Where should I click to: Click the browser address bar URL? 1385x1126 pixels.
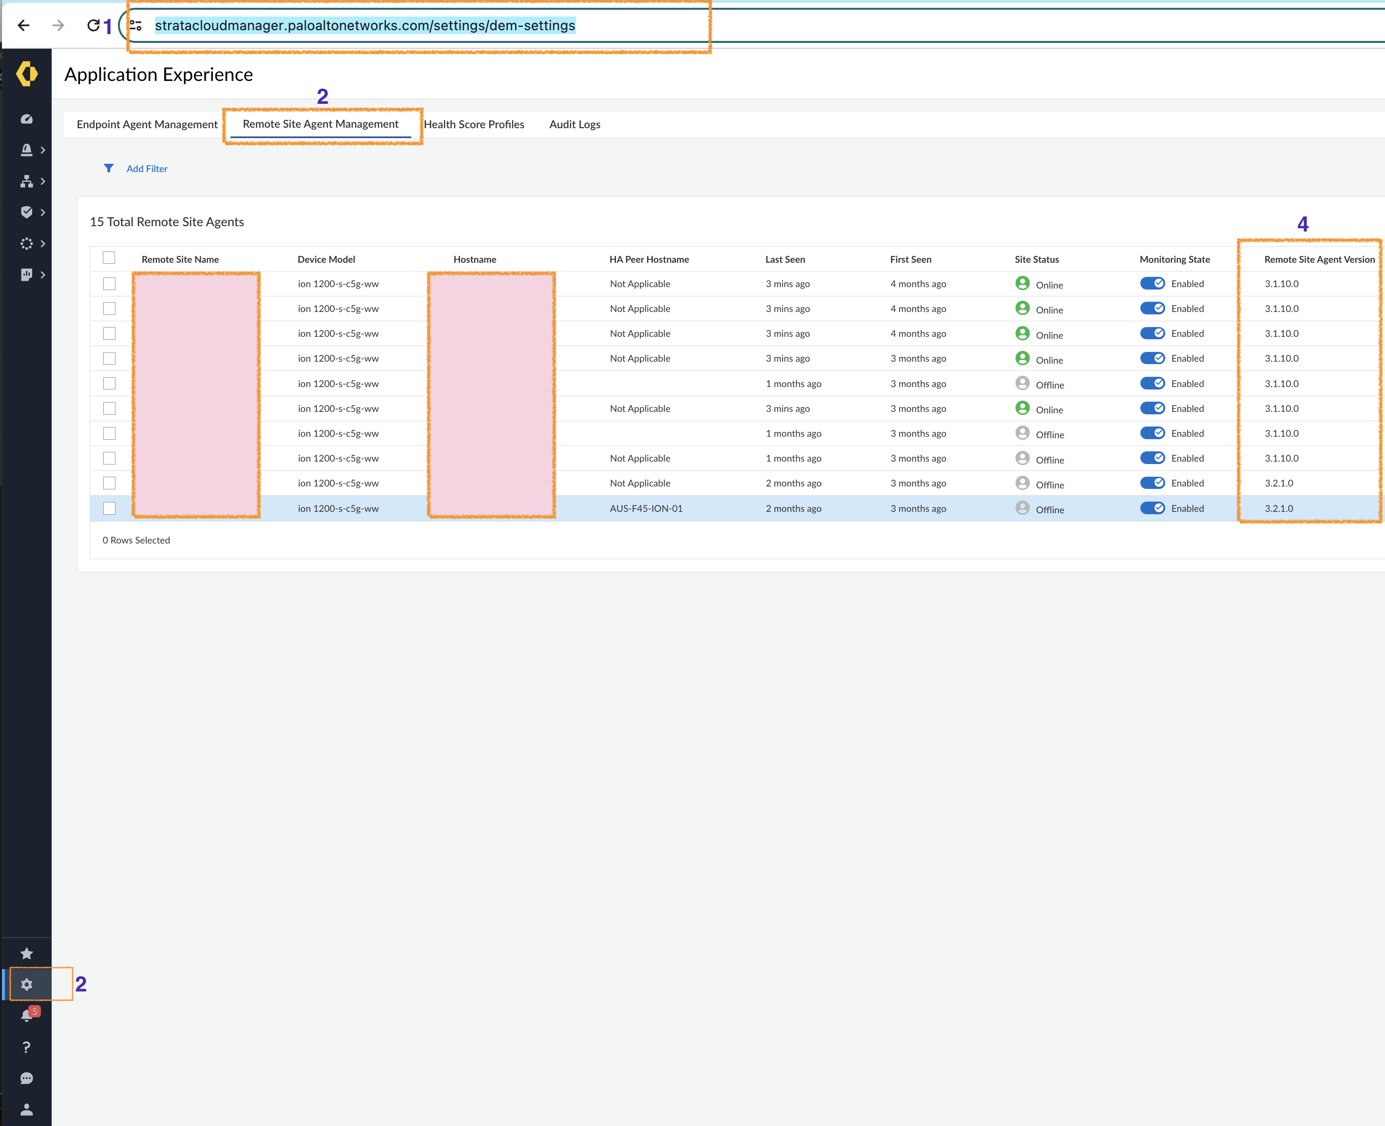tap(365, 25)
